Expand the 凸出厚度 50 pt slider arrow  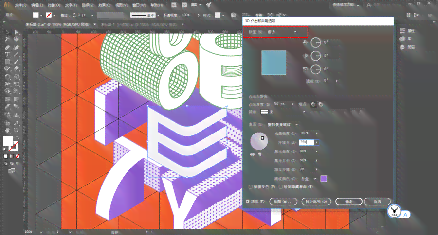tap(292, 104)
